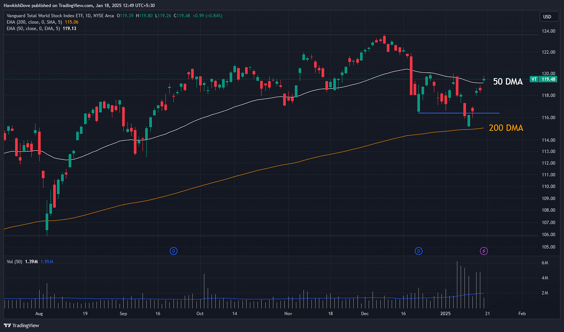Click the 105.00 price axis label
The width and height of the screenshot is (564, 332).
(549, 247)
